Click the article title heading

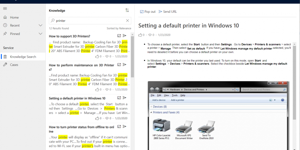point(189,25)
